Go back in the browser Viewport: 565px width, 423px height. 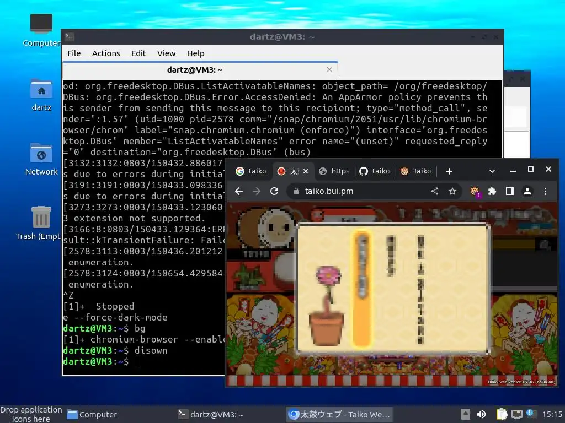point(239,191)
